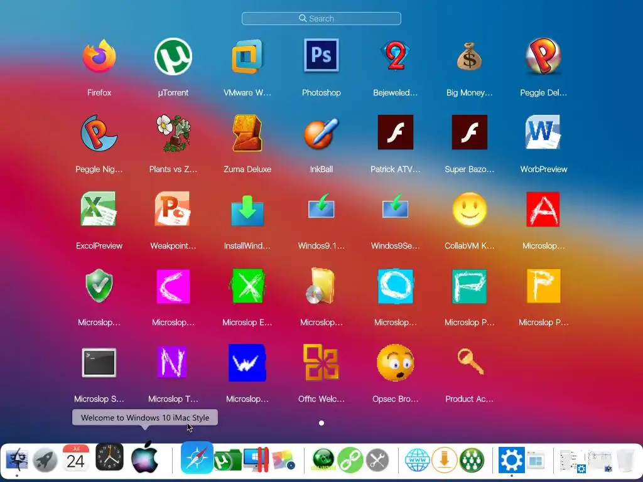Viewport: 643px width, 482px height.
Task: Launch Microslop E green X app
Action: click(247, 286)
